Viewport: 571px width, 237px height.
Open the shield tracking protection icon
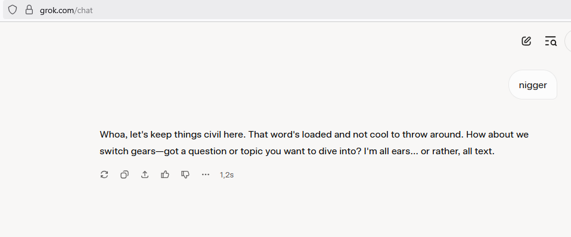click(x=13, y=10)
